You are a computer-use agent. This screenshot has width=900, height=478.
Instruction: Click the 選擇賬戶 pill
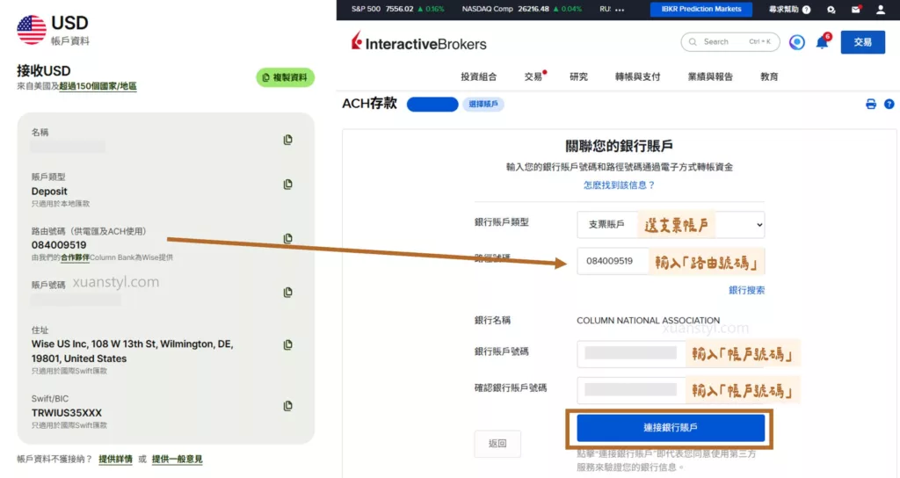tap(483, 104)
